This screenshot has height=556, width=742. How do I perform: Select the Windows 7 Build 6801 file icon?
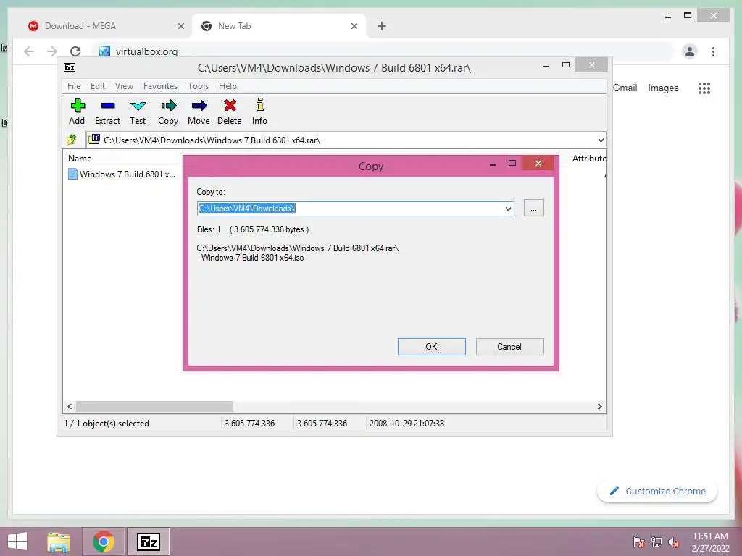pos(72,174)
